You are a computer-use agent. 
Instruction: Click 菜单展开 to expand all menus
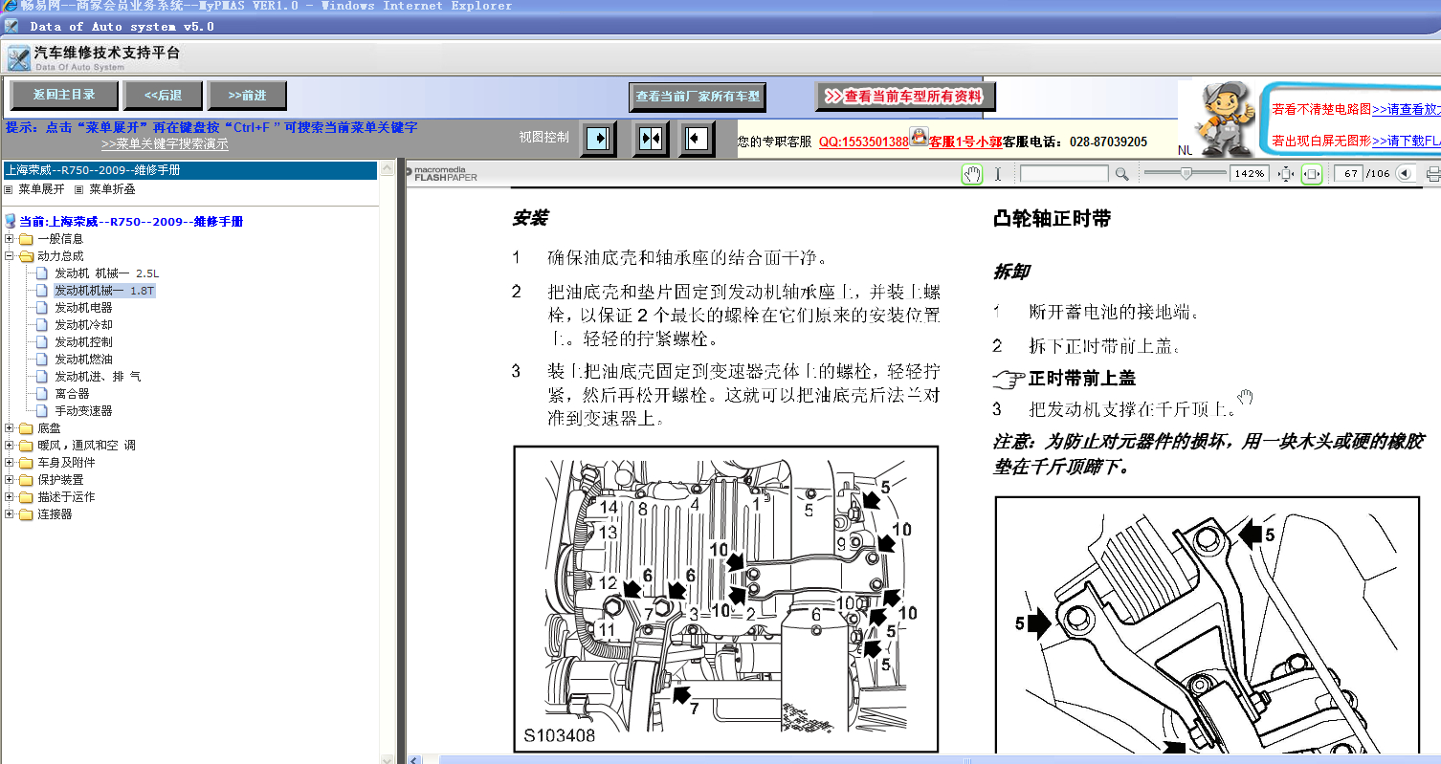click(41, 189)
